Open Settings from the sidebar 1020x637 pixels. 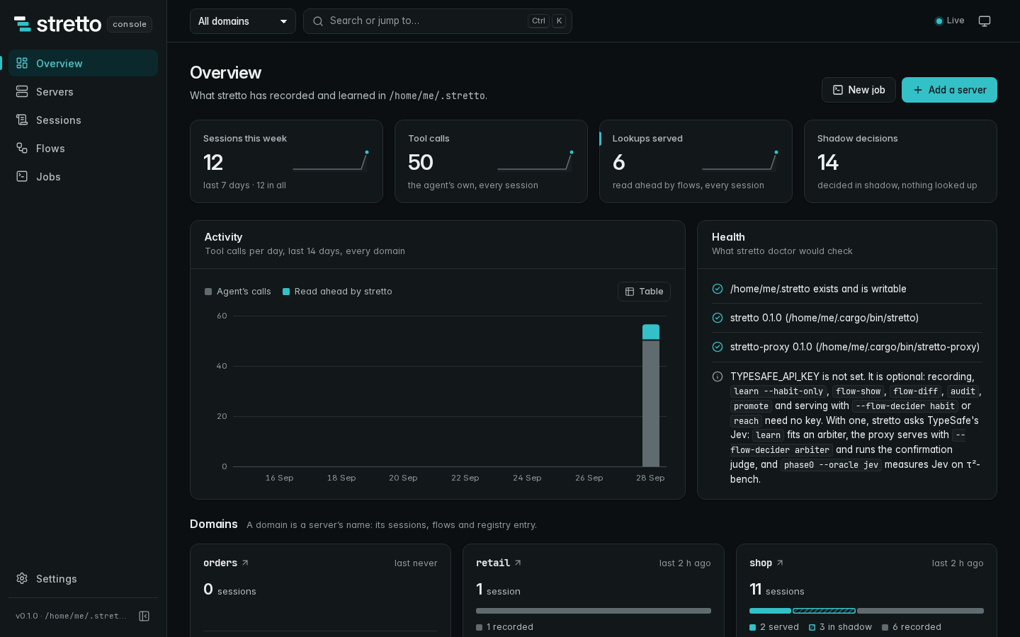[x=84, y=578]
